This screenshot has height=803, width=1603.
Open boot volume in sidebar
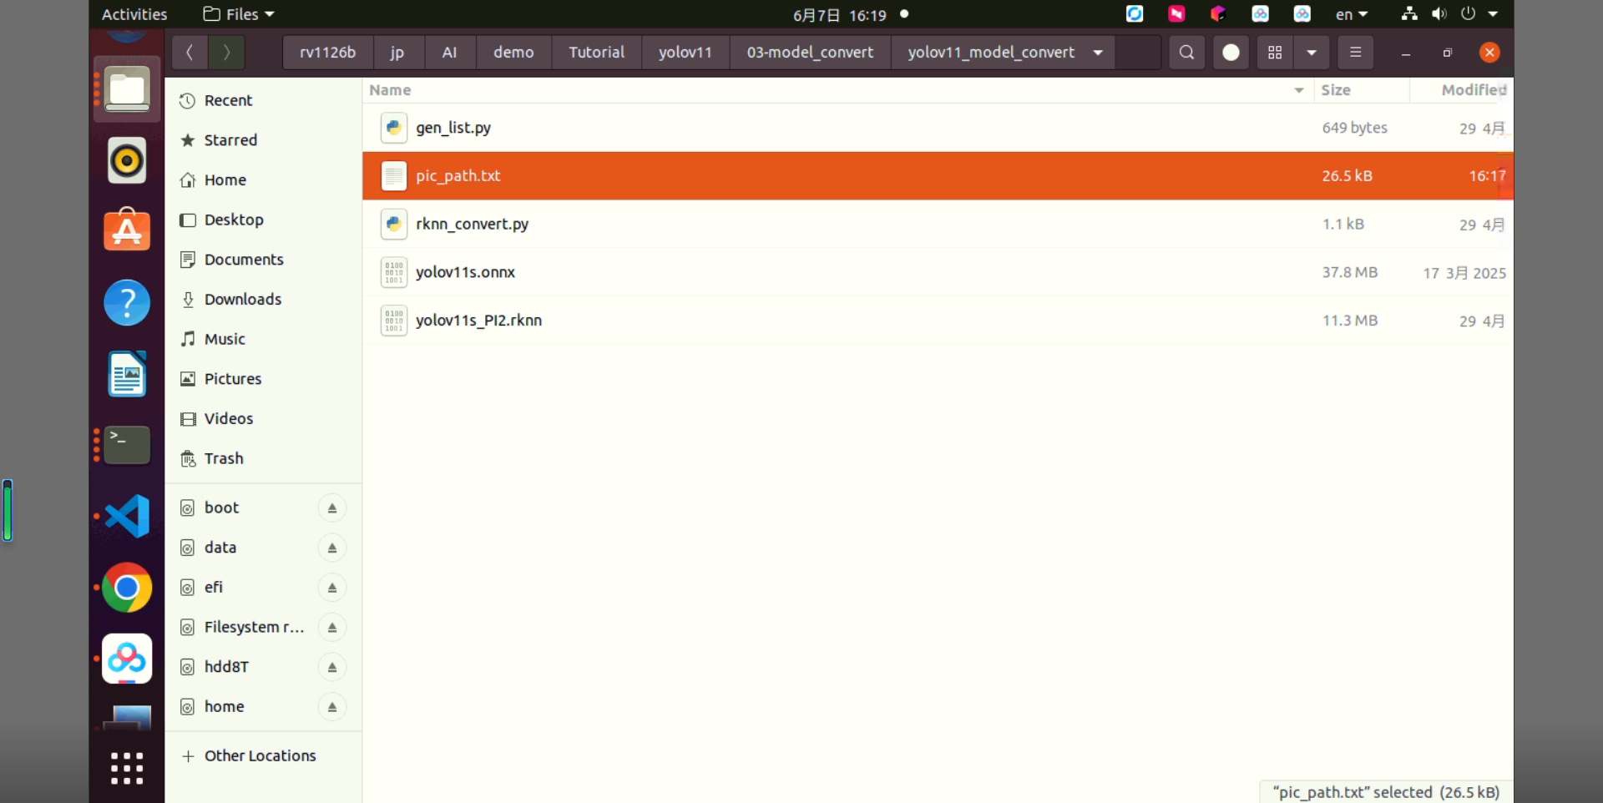point(222,508)
